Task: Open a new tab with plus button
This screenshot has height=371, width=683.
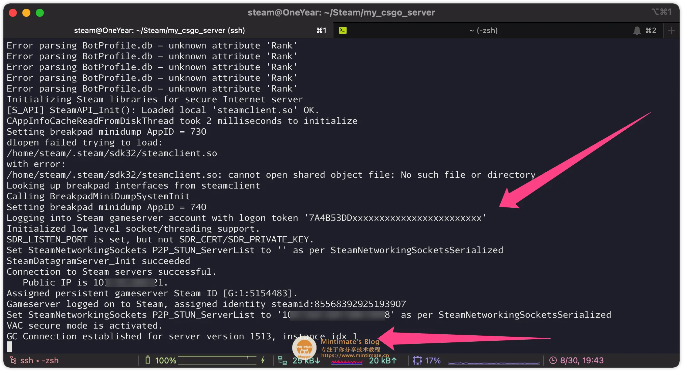Action: pos(672,31)
